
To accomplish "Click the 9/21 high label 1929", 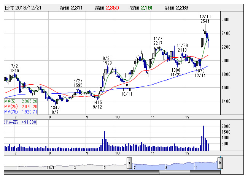I will tap(107, 63).
